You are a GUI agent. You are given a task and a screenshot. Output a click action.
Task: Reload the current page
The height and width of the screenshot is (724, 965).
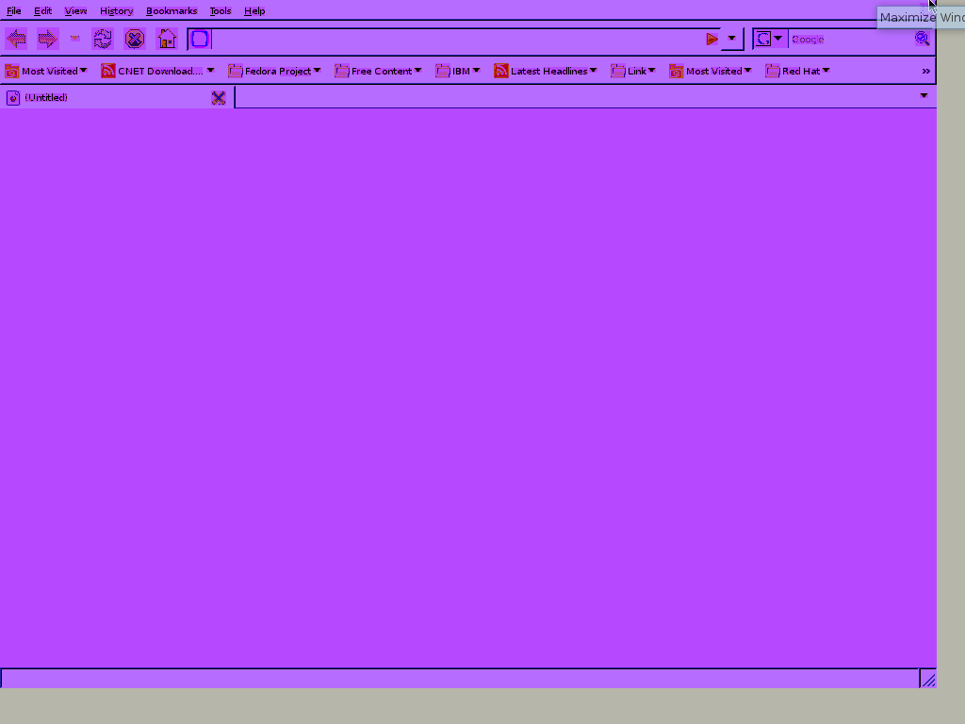click(103, 39)
